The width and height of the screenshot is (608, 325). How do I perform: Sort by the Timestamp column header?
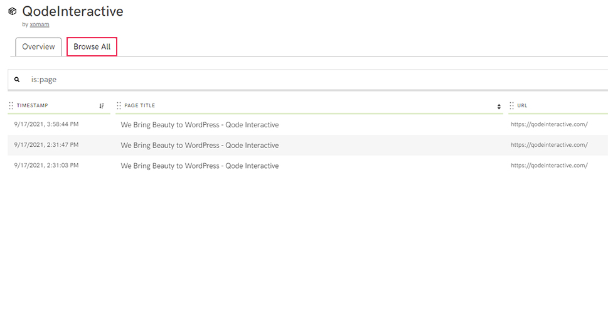pos(33,105)
